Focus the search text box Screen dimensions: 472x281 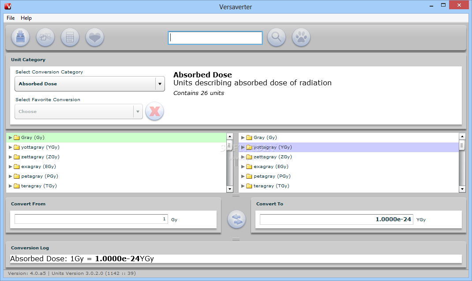coord(215,38)
